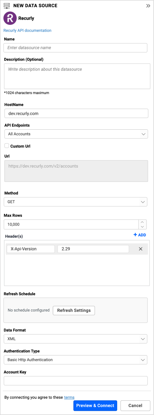Click the 'No schedule configured' text
Image resolution: width=154 pixels, height=415 pixels.
click(29, 310)
